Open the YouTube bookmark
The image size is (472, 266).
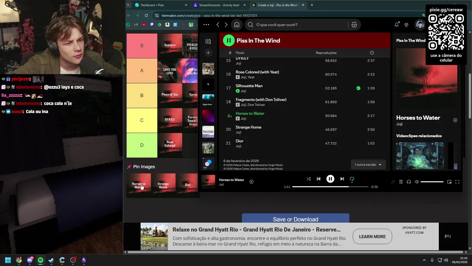pyautogui.click(x=144, y=25)
